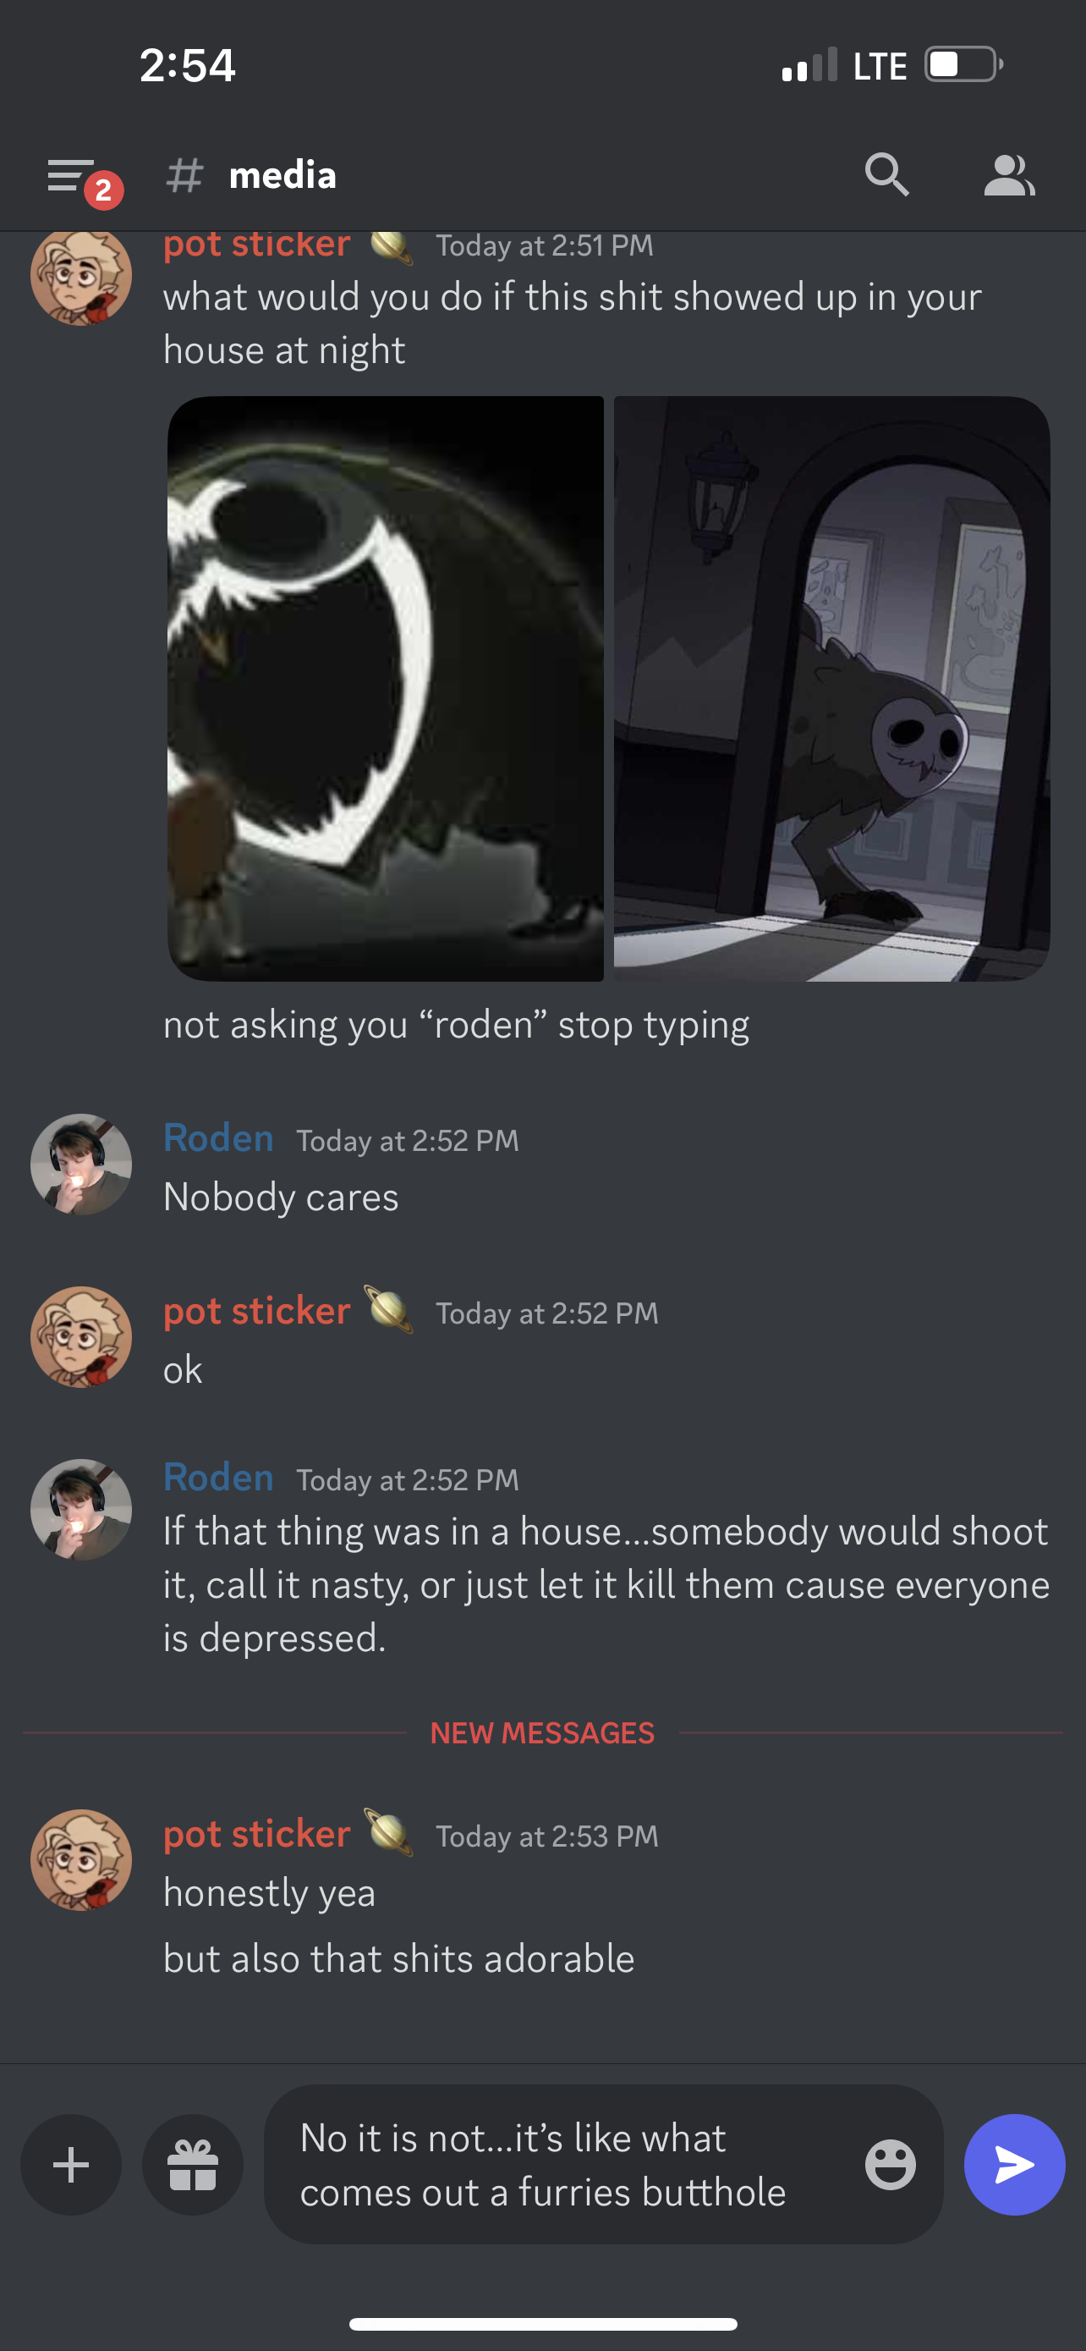Open the emoji picker smiley
1086x2351 pixels.
[x=890, y=2164]
